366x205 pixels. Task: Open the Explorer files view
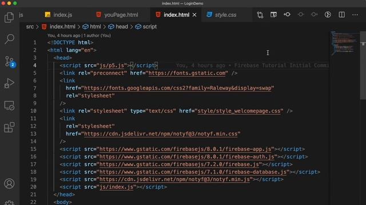[9, 18]
